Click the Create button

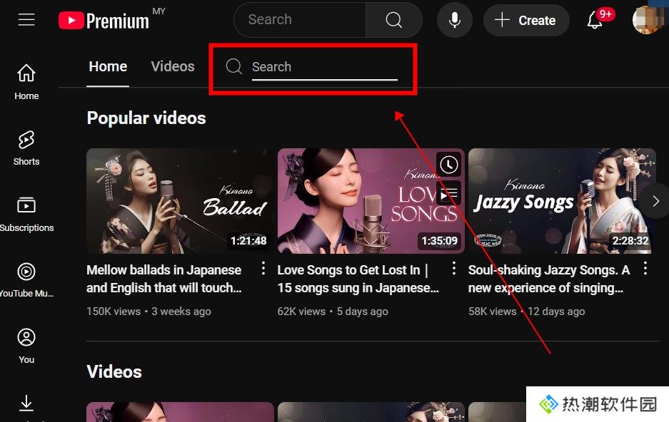pyautogui.click(x=526, y=21)
